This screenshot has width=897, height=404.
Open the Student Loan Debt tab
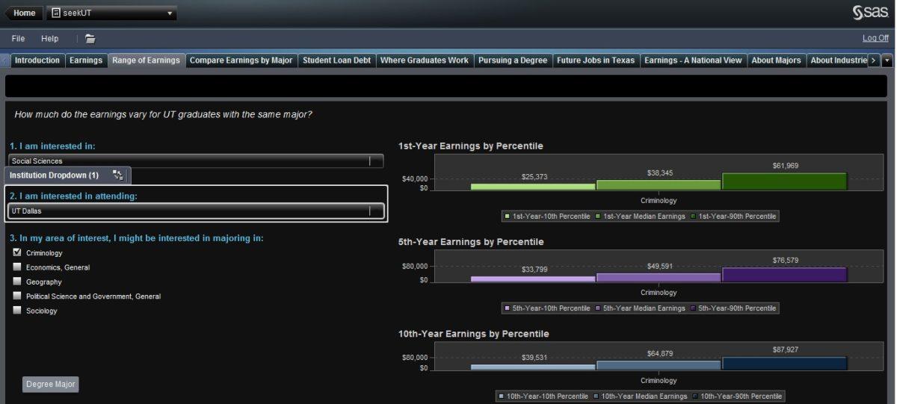coord(336,60)
